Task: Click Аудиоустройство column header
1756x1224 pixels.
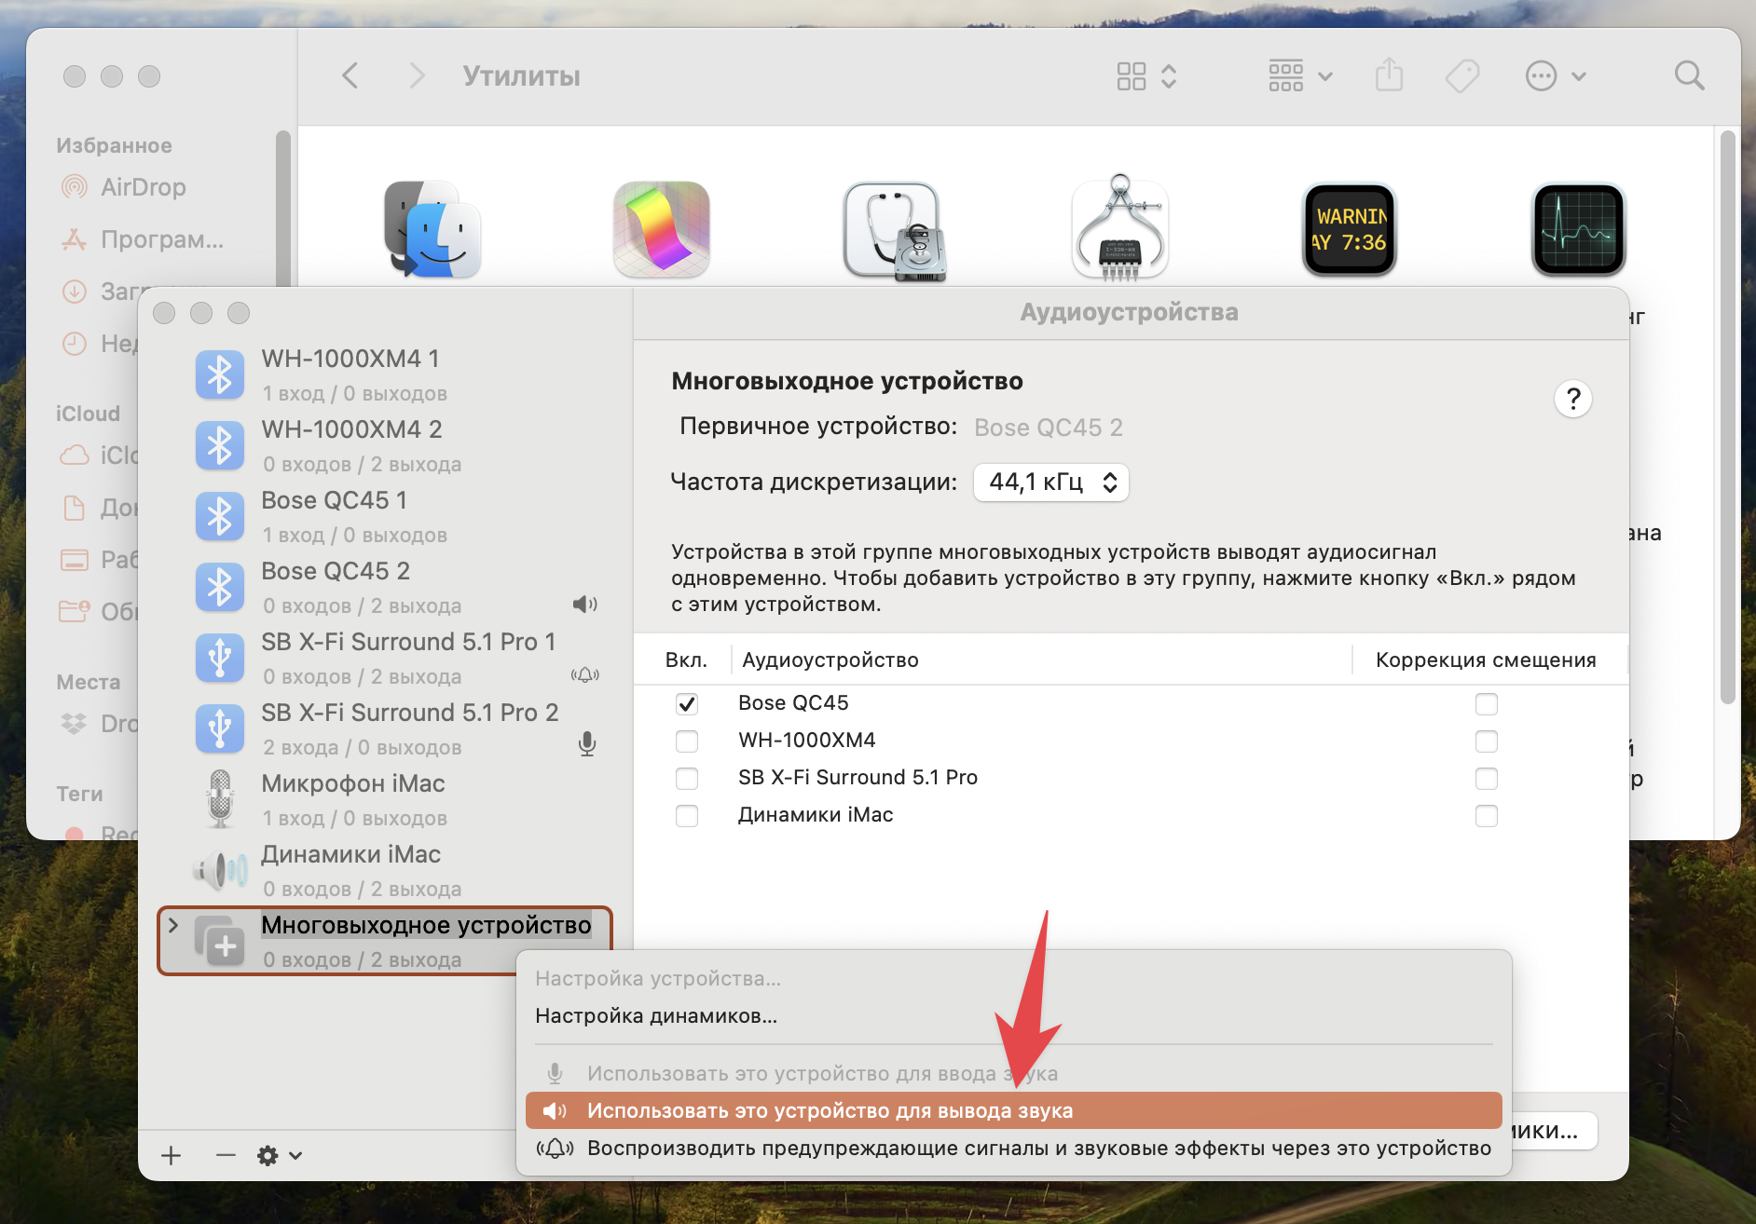Action: [x=830, y=660]
